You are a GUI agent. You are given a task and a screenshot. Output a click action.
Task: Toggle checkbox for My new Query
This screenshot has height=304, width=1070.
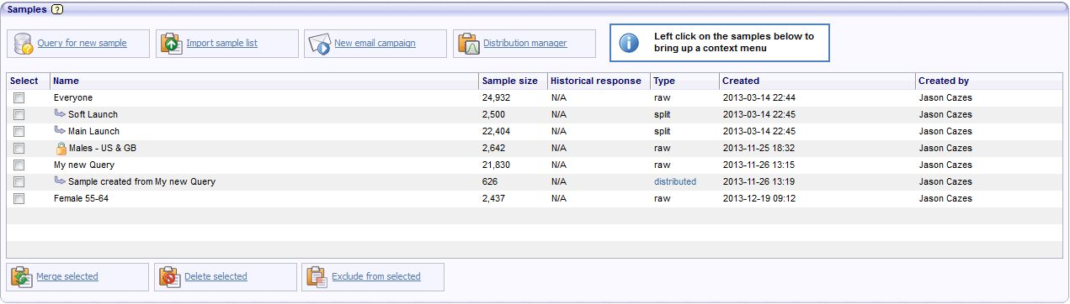click(x=19, y=165)
